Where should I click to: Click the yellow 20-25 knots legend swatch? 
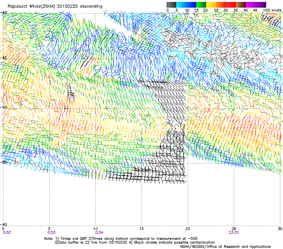coord(211,5)
